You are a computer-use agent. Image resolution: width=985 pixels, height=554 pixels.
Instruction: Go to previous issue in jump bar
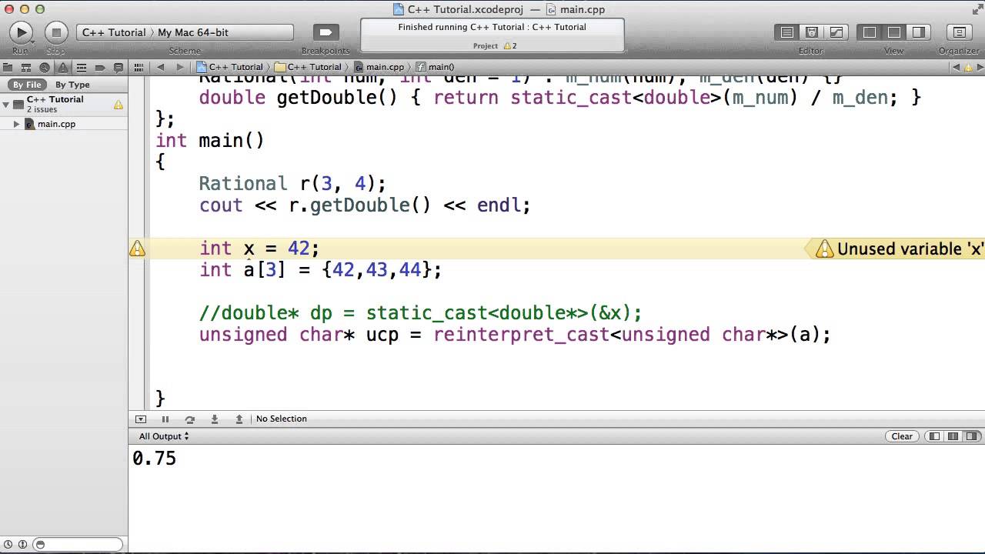pyautogui.click(x=957, y=67)
